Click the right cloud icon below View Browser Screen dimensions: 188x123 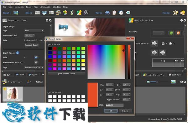(x=163, y=53)
